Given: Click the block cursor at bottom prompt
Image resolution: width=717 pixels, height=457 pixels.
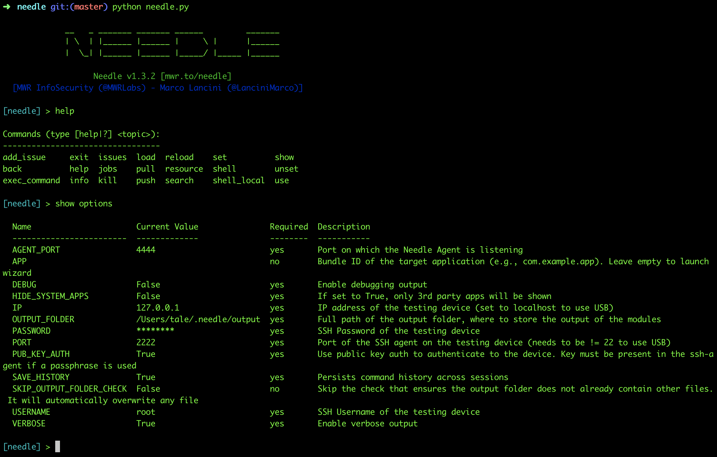Looking at the screenshot, I should pos(58,446).
